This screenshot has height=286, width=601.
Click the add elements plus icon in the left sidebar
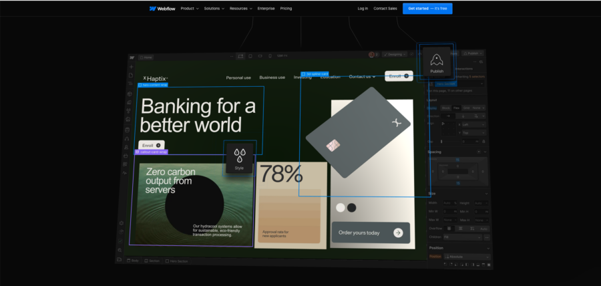pyautogui.click(x=131, y=67)
